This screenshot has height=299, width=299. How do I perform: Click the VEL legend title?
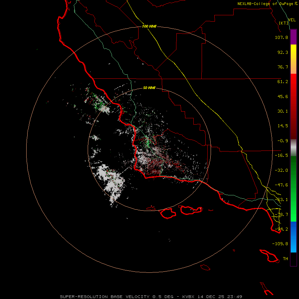pyautogui.click(x=292, y=20)
